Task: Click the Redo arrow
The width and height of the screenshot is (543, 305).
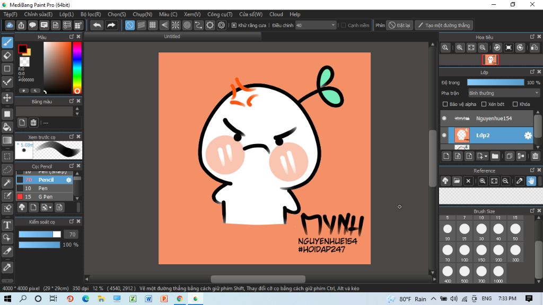Action: tap(111, 25)
